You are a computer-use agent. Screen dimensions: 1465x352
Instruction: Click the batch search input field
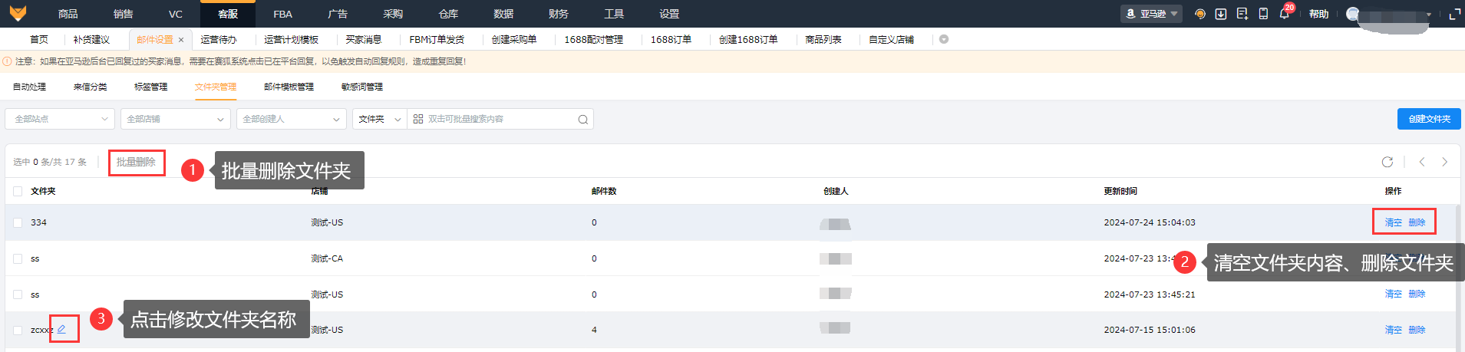[x=499, y=119]
